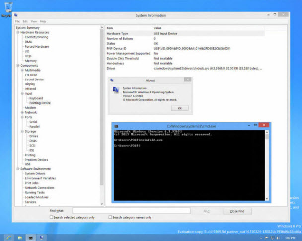This screenshot has height=241, width=302.
Task: Click the System Information title bar icon
Action: 17,16
